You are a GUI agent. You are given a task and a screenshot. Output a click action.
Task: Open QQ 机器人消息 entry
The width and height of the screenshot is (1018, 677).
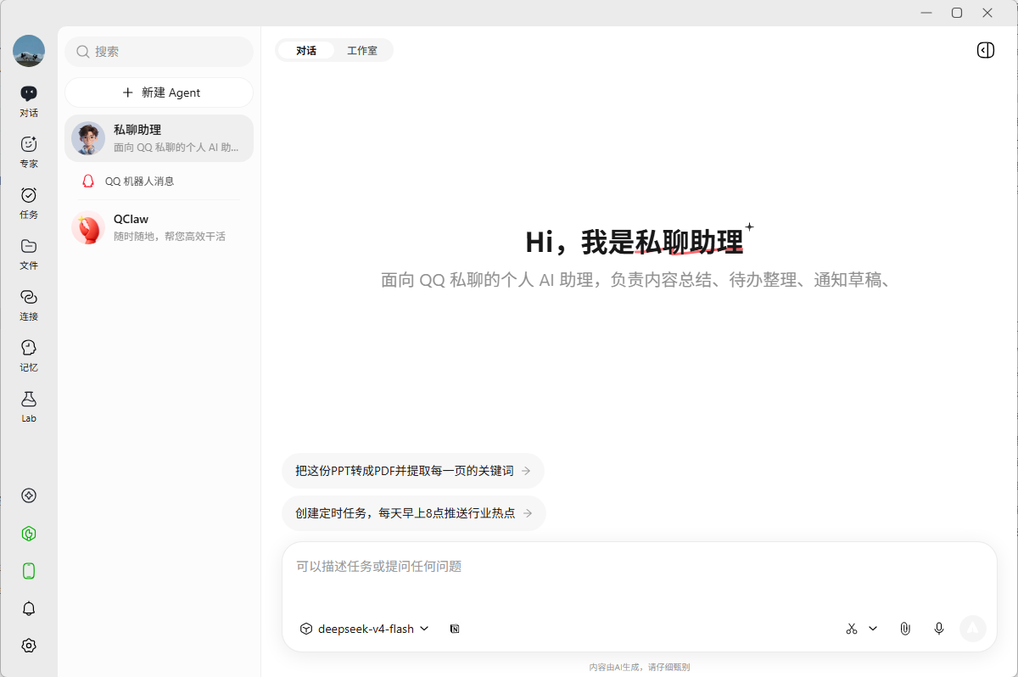pos(159,181)
